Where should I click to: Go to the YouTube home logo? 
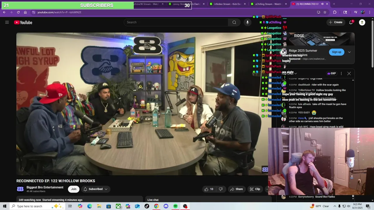click(x=23, y=22)
